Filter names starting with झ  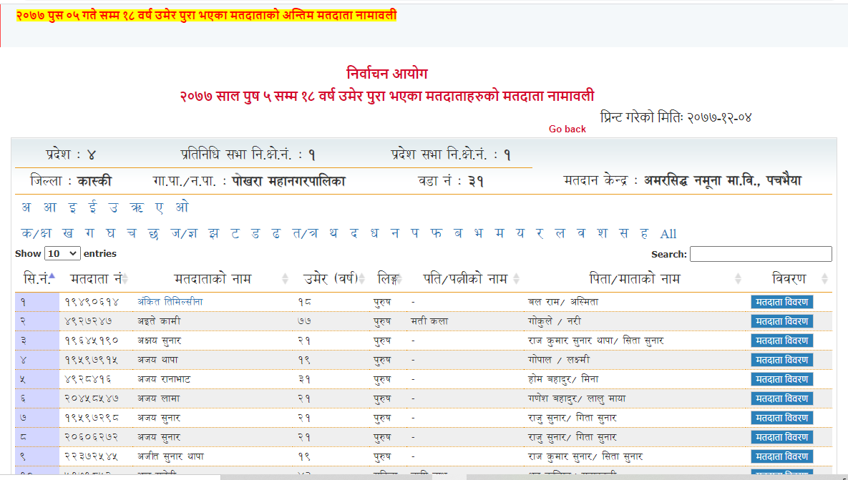(214, 233)
